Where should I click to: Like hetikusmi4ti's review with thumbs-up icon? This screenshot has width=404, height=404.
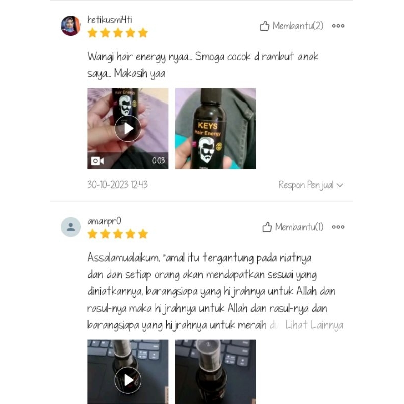(x=264, y=26)
